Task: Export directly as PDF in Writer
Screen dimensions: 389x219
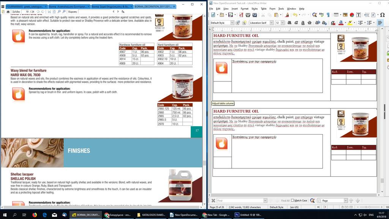Action: click(241, 15)
